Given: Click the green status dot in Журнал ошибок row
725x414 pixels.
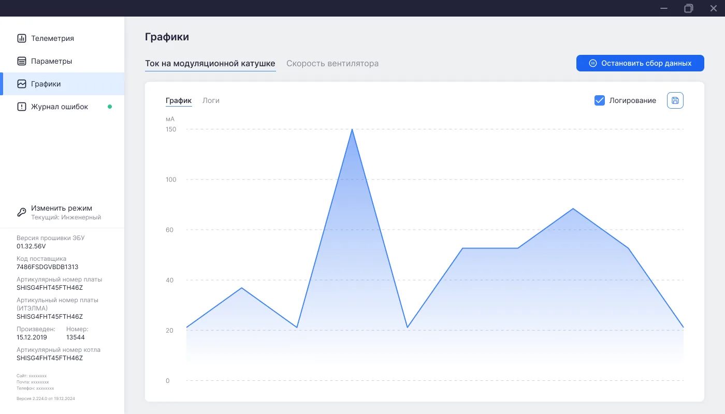Looking at the screenshot, I should click(x=110, y=107).
